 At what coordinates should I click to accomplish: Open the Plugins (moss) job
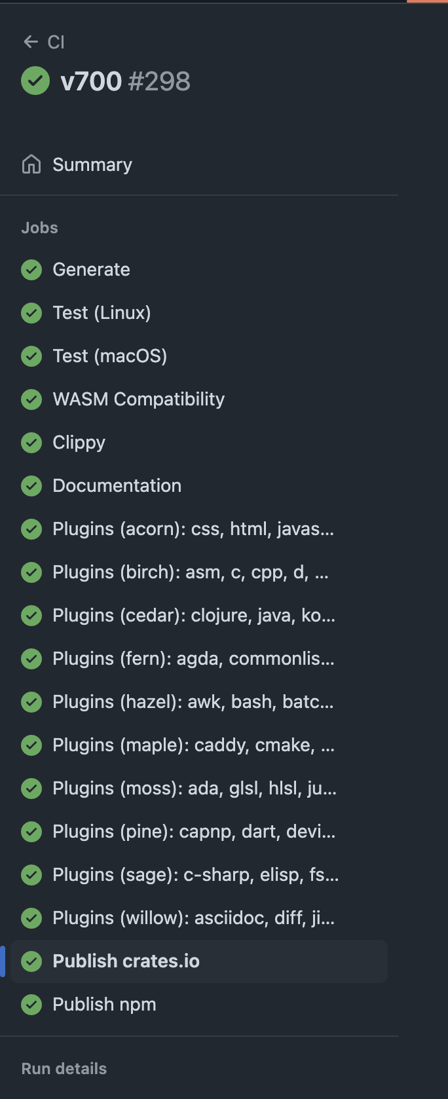coord(195,788)
